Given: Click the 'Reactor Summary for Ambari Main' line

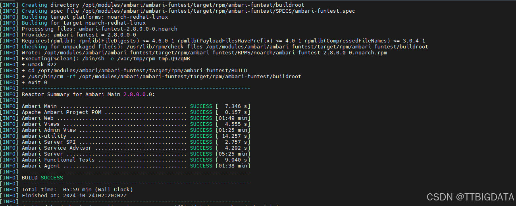Looking at the screenshot, I should pos(77,94).
